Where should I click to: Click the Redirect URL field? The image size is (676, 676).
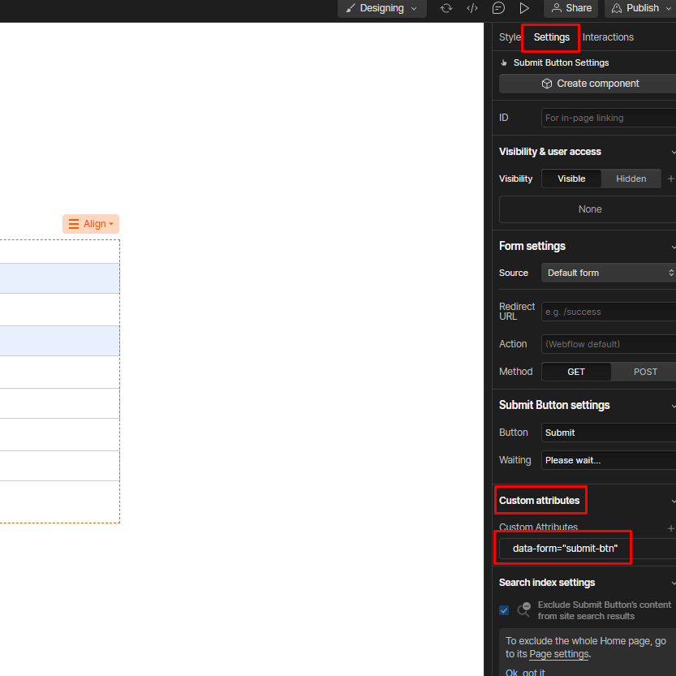click(609, 312)
